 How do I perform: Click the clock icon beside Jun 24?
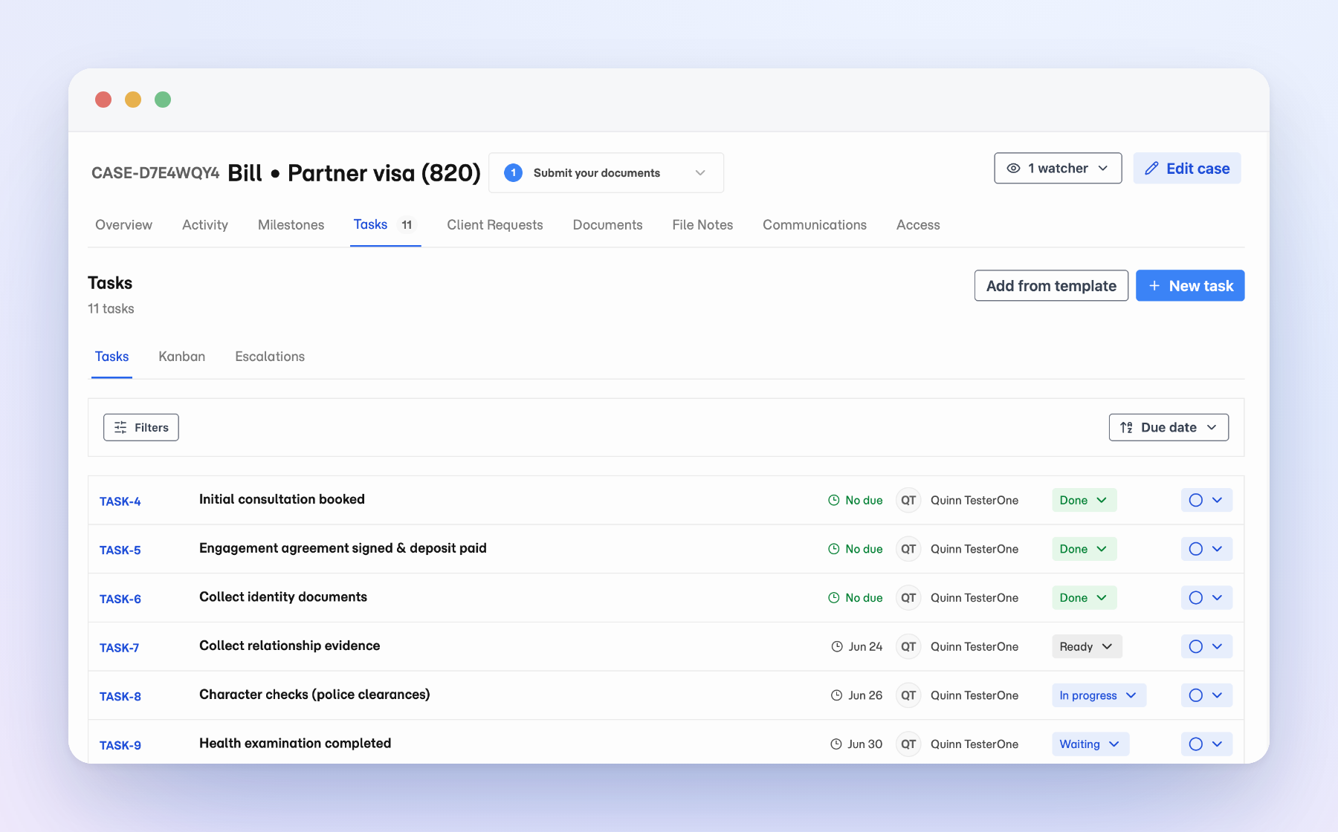(837, 647)
